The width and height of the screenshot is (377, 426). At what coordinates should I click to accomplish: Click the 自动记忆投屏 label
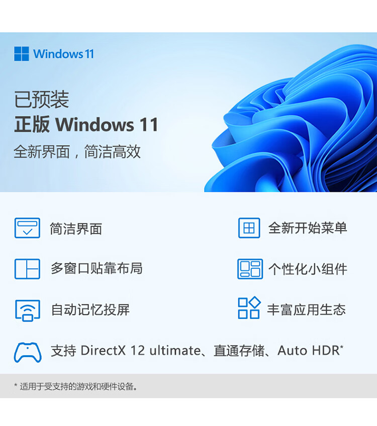click(90, 310)
